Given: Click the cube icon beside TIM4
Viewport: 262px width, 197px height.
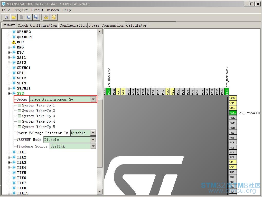Looking at the screenshot, I should [14, 168].
